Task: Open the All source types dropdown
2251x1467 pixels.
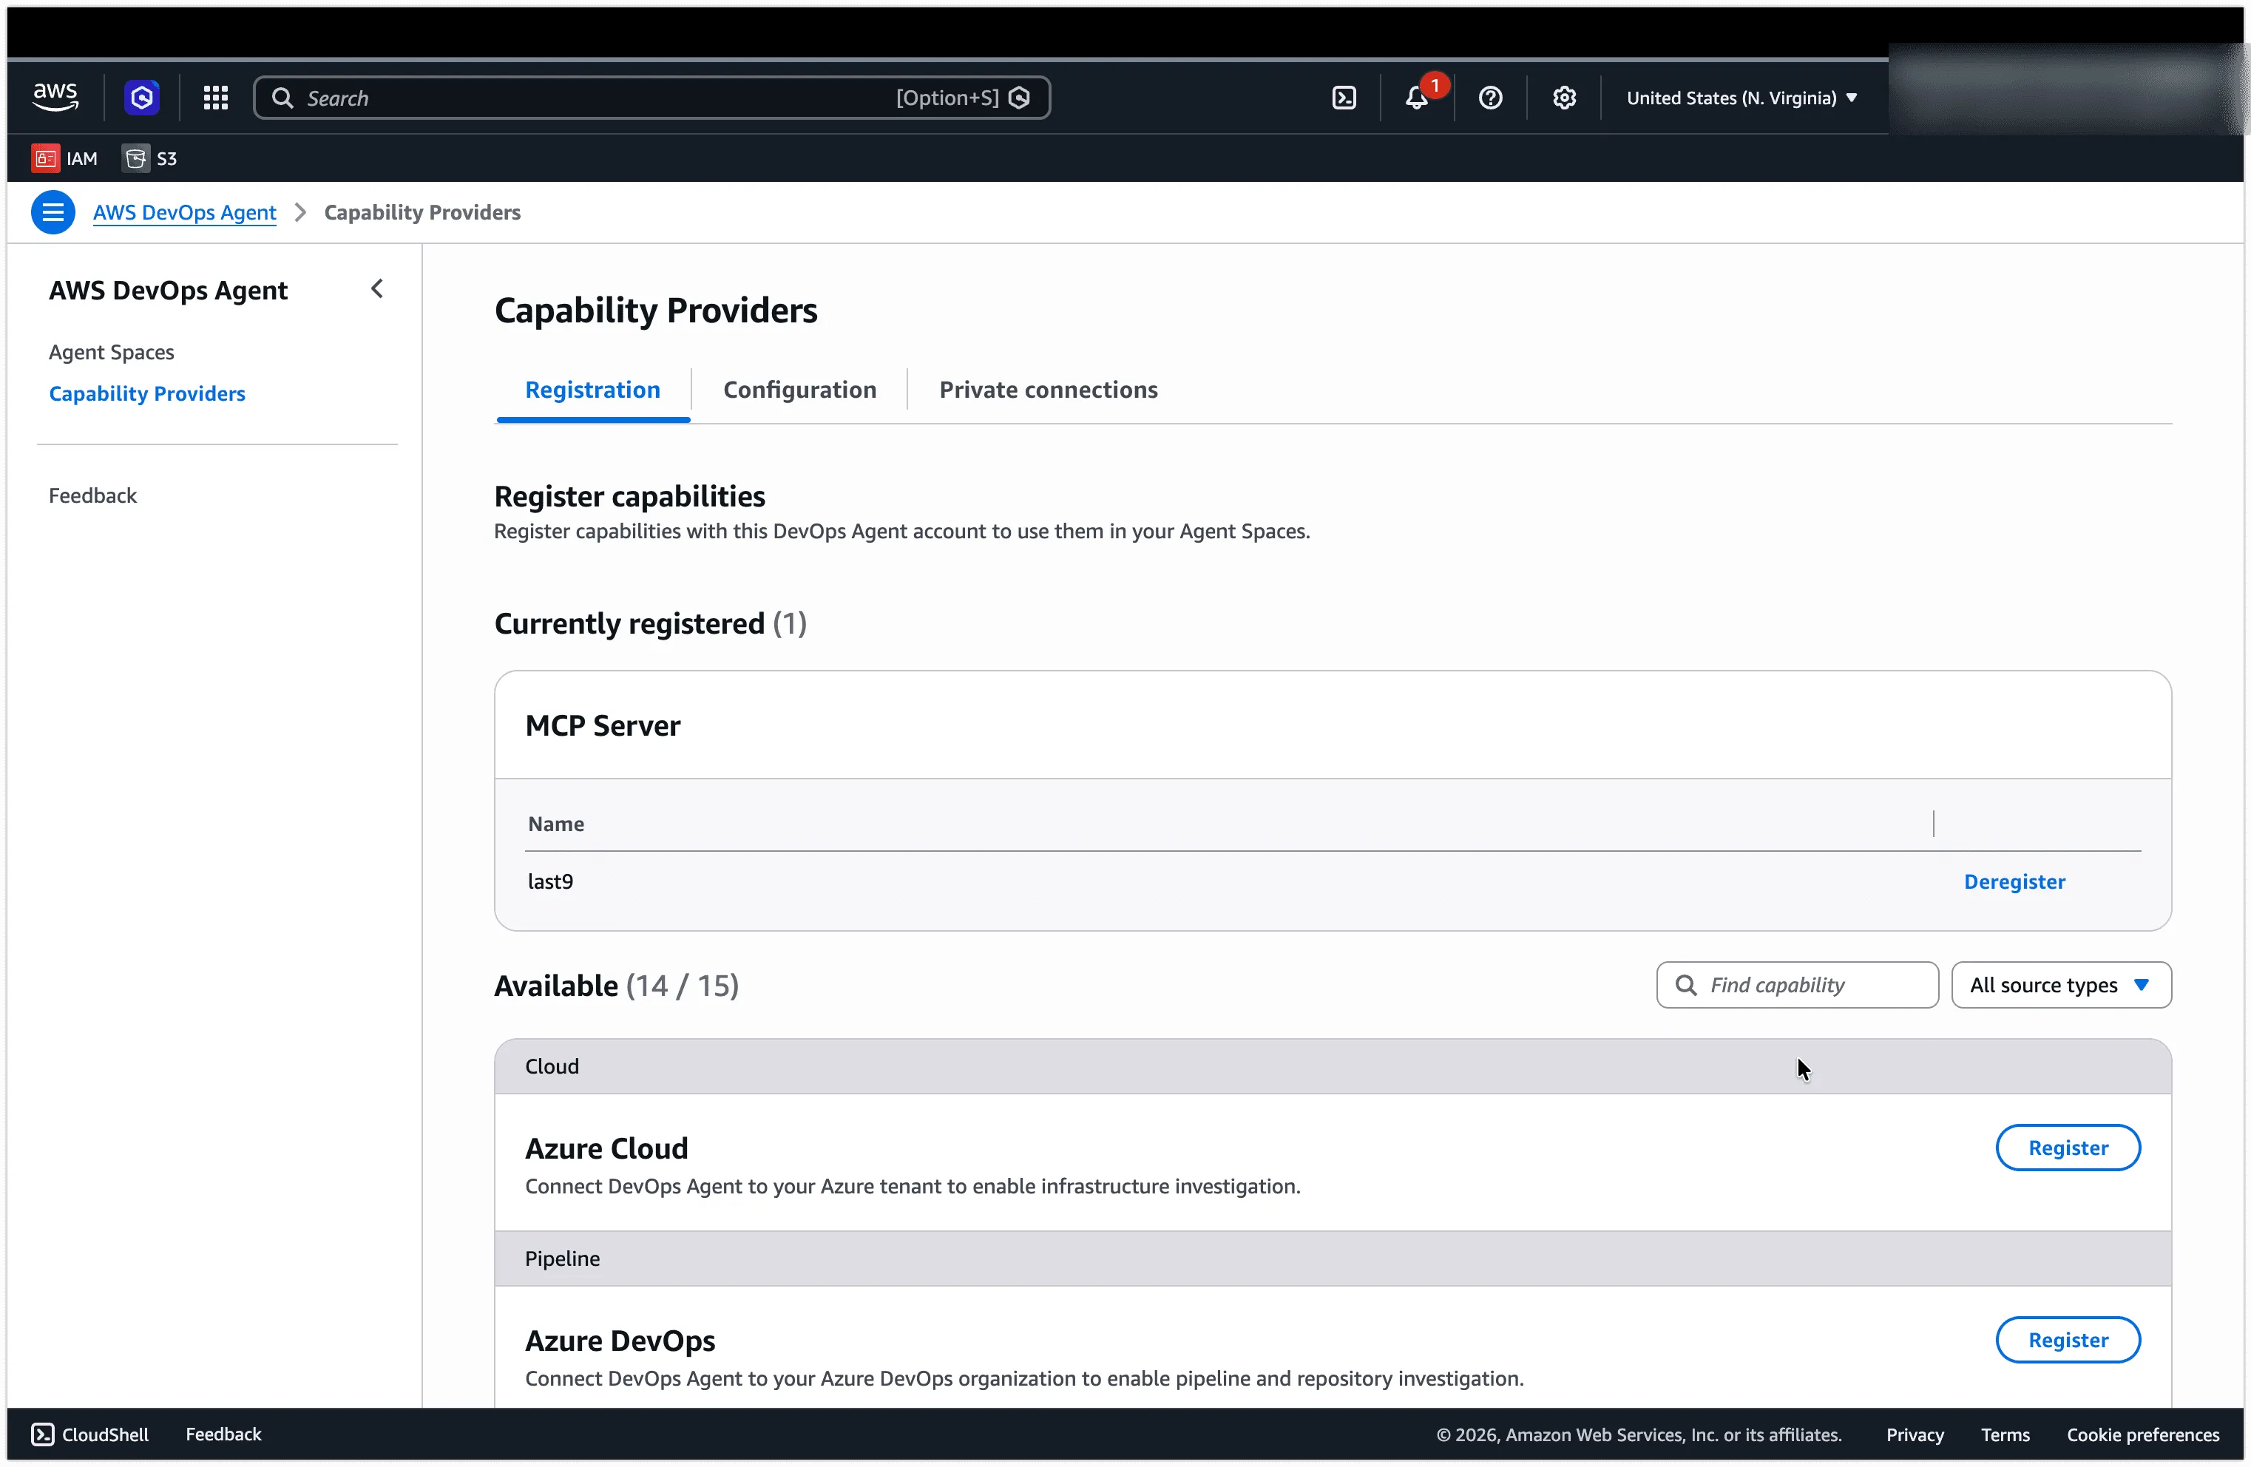Action: [2061, 985]
